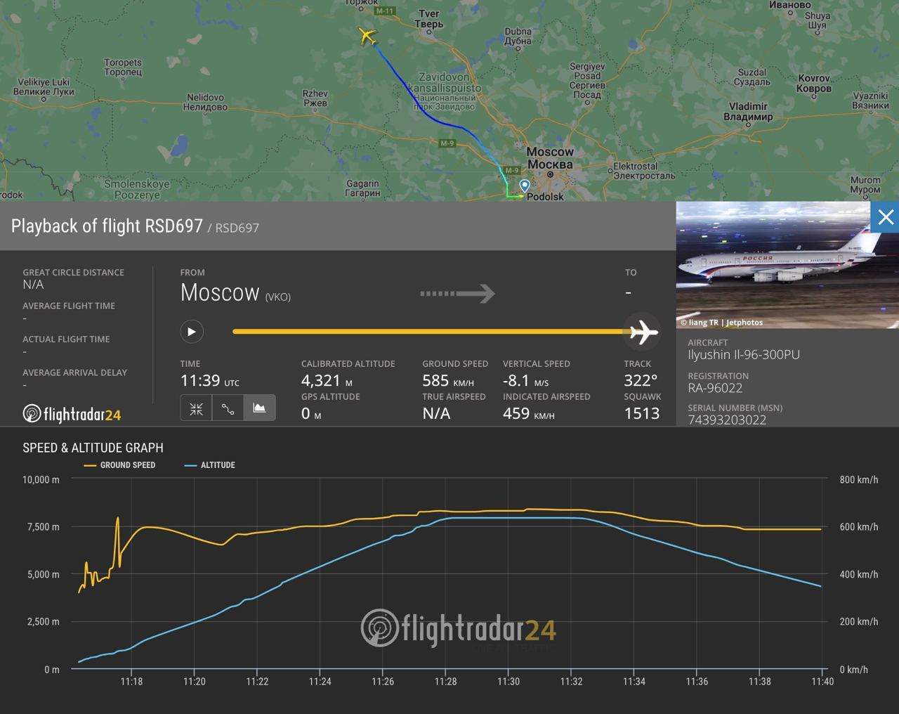
Task: Click the M-9 highway badge near Moscow
Action: click(512, 171)
